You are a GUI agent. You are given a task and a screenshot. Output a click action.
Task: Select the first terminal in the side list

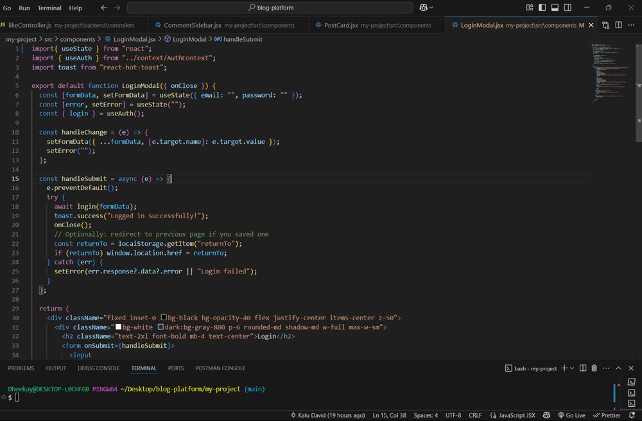coord(631,382)
